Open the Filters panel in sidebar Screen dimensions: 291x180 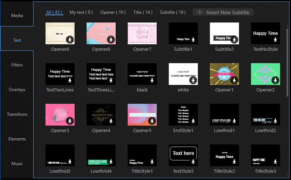17,65
